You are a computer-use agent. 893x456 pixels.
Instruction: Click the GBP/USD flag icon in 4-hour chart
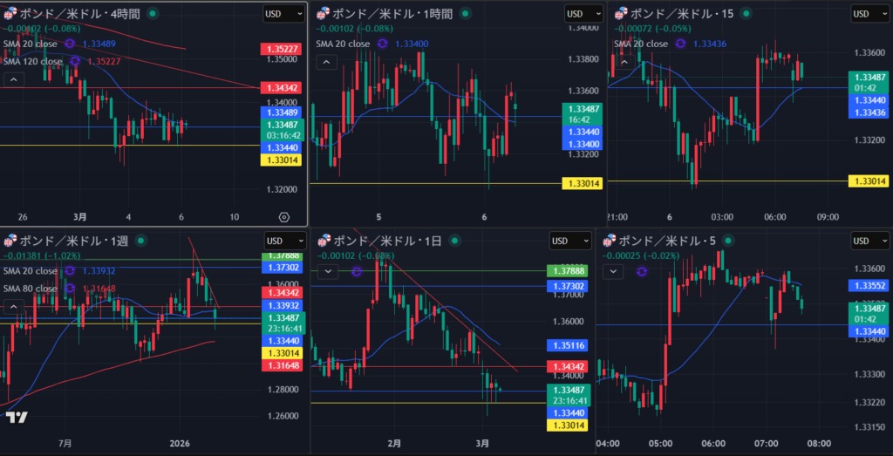[10, 14]
